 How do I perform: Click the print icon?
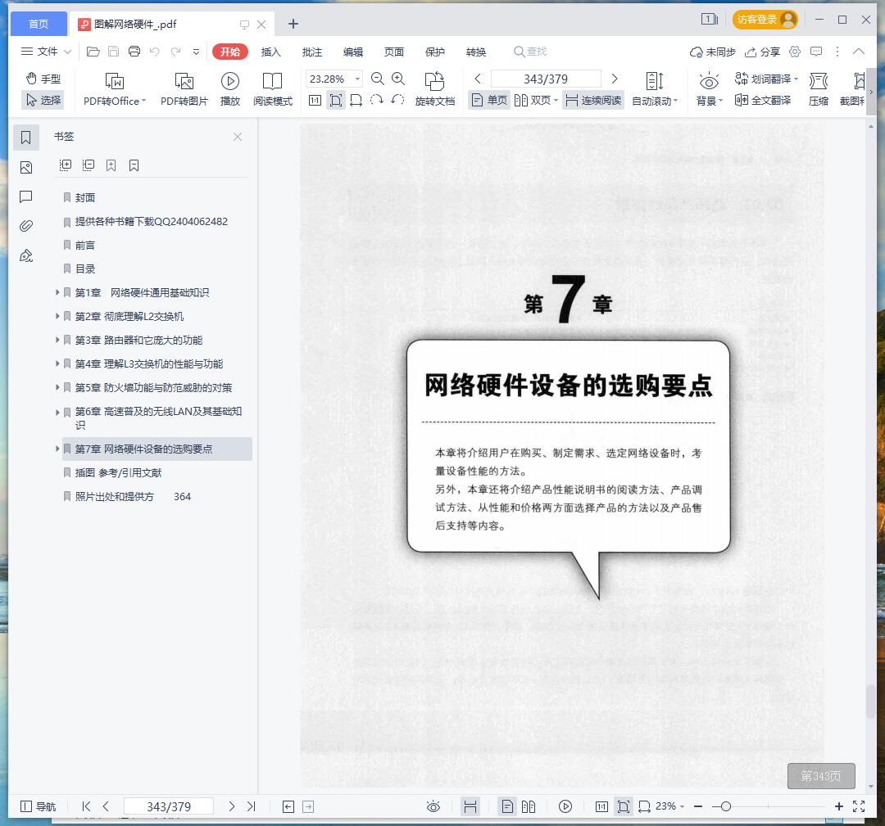134,52
